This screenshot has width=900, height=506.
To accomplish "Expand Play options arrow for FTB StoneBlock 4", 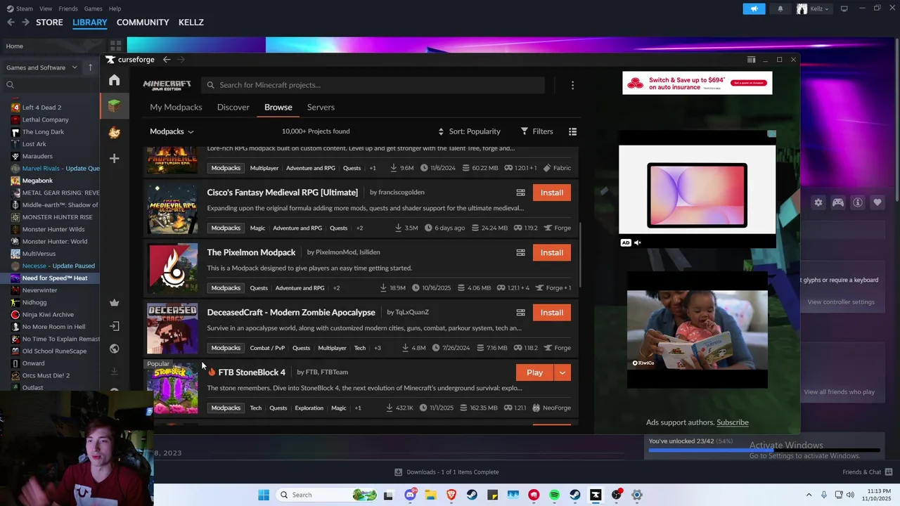I will [x=562, y=372].
